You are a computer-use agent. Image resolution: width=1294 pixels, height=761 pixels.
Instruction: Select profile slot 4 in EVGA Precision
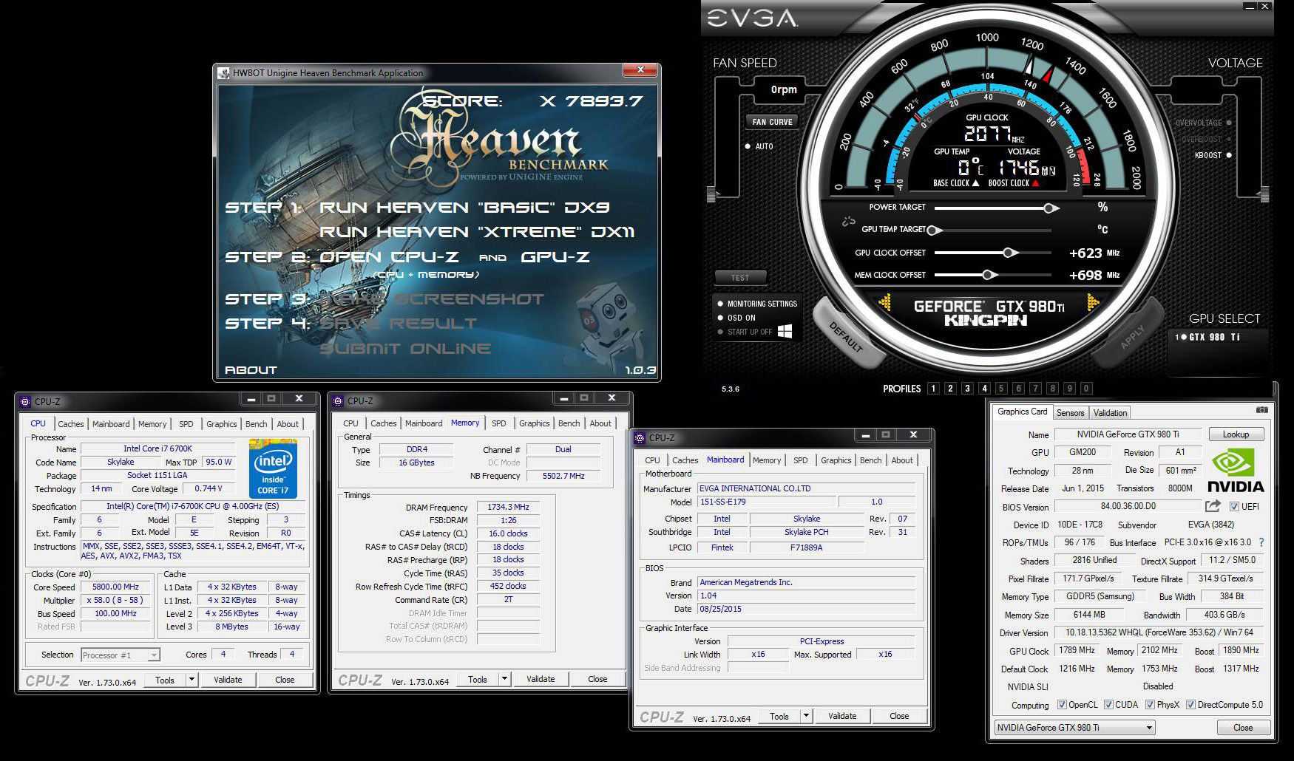pyautogui.click(x=984, y=389)
